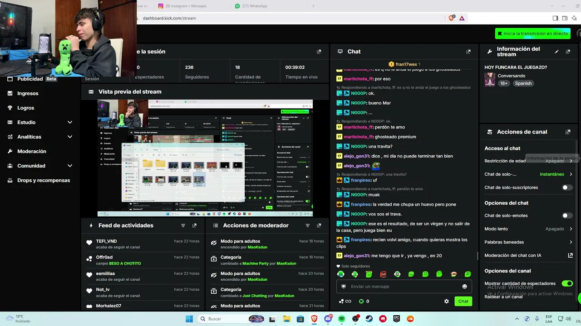
Task: Click username TEFI_VND in activity feed
Action: coord(106,241)
